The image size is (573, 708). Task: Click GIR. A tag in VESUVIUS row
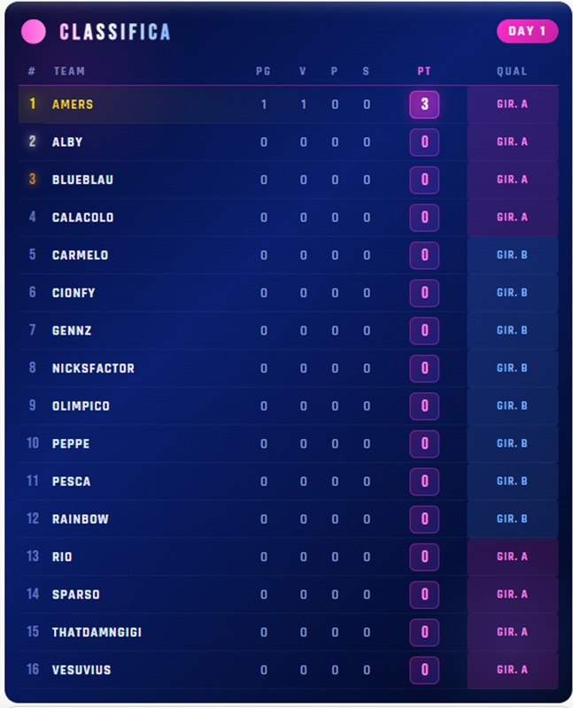pos(513,670)
